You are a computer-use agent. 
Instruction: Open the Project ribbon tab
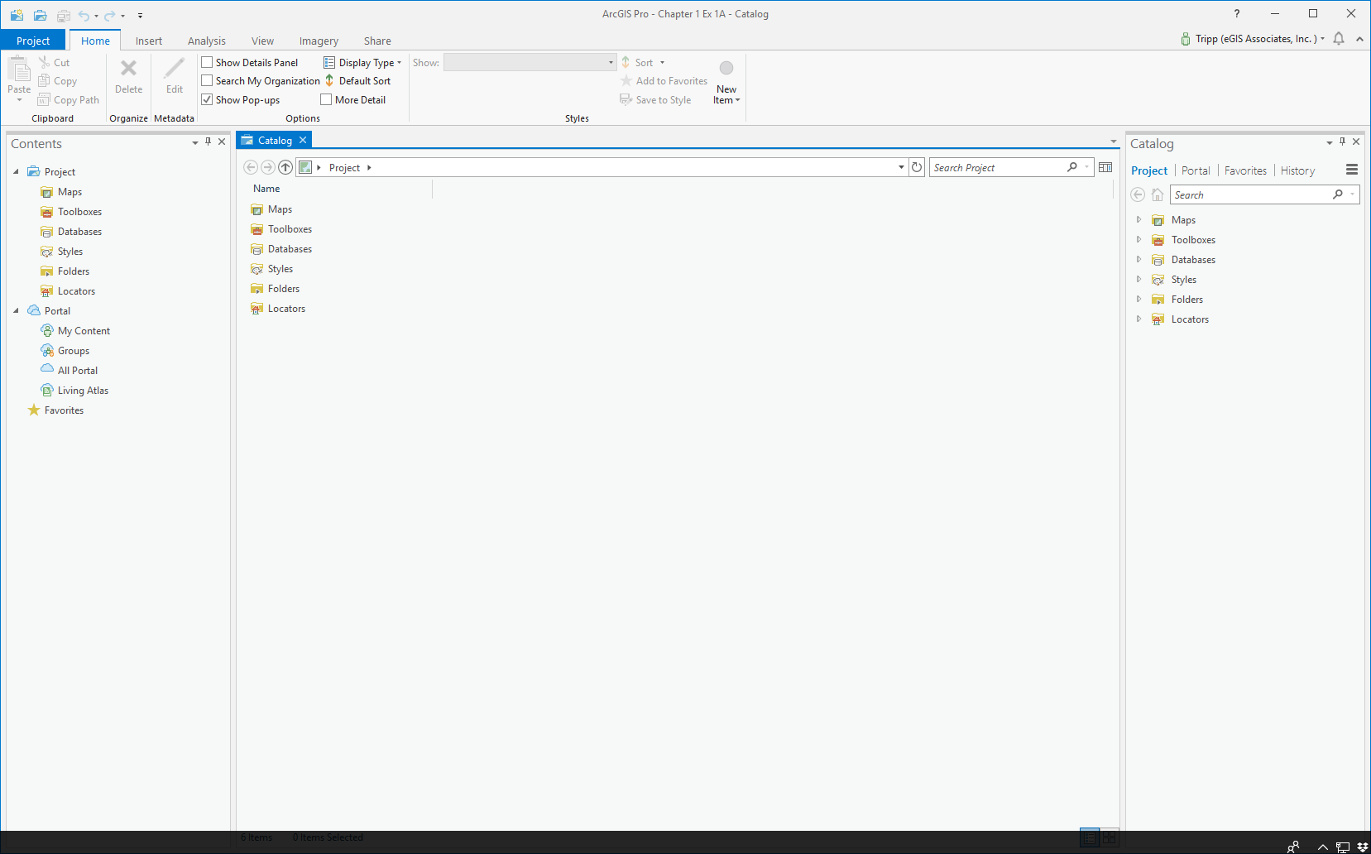tap(33, 41)
